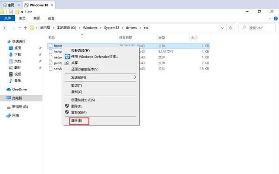Sort by the Type (类型) column header

click(161, 37)
